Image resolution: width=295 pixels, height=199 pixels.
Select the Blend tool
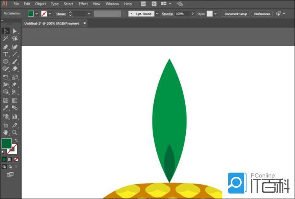click(15, 108)
